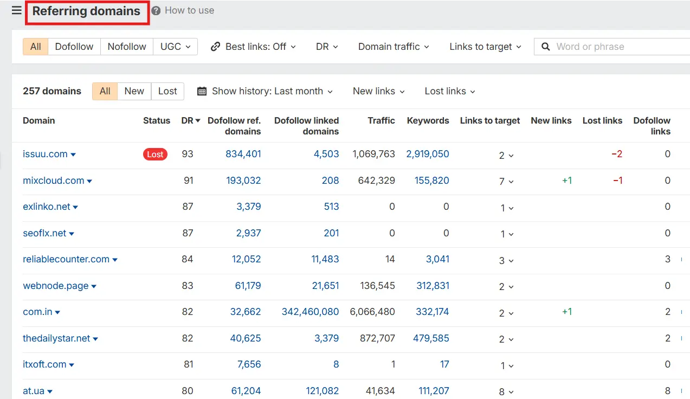The height and width of the screenshot is (399, 690).
Task: Open the webnode.page domain link
Action: pos(56,286)
